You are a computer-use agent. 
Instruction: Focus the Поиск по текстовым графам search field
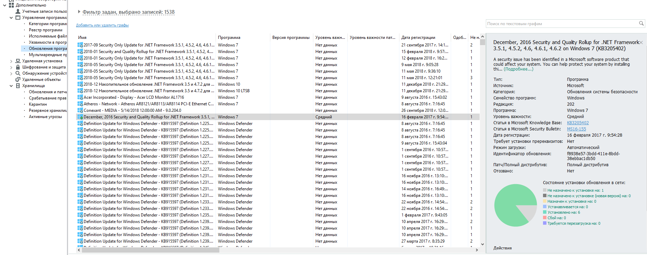click(x=562, y=24)
